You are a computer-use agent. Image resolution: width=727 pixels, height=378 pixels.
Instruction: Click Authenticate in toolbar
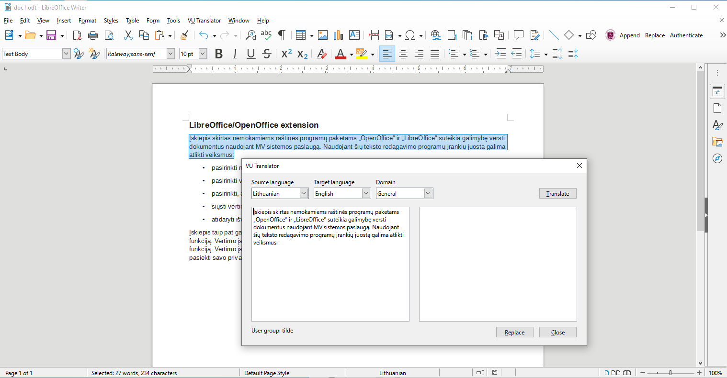(686, 35)
